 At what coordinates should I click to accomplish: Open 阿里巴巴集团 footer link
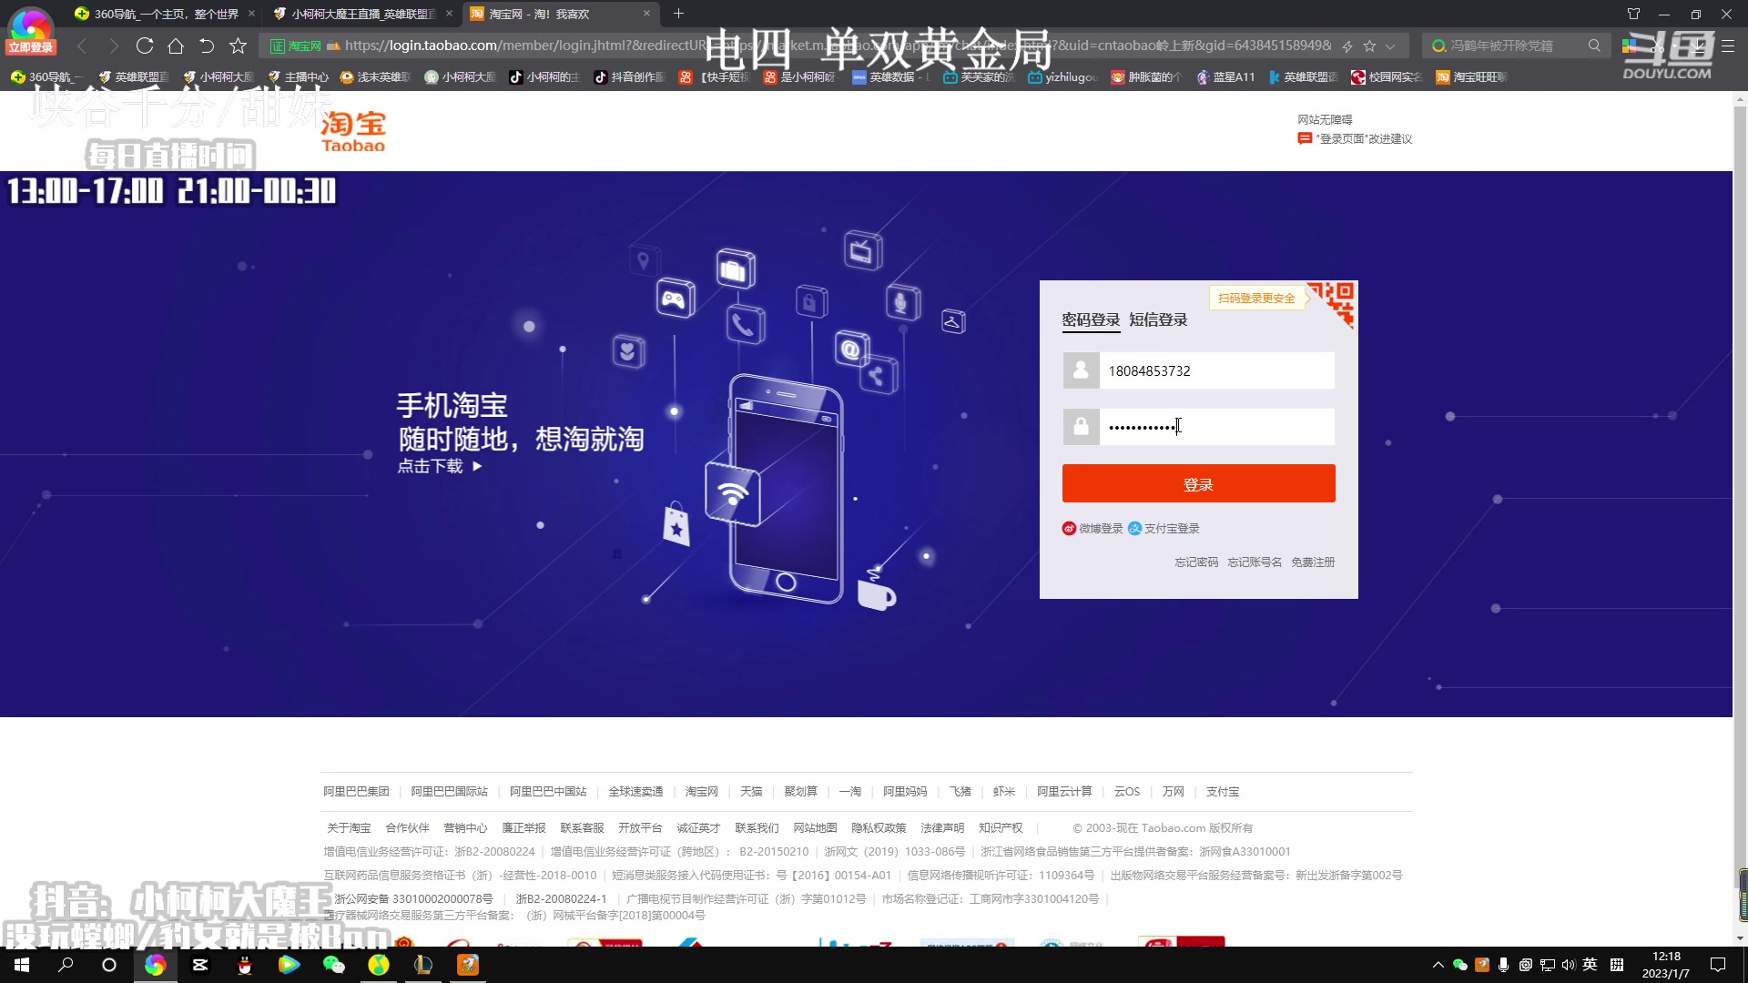coord(356,792)
